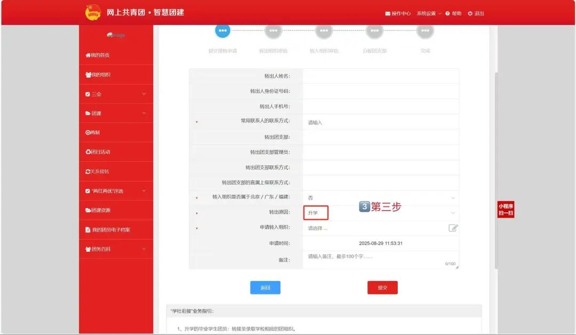Click the Youth League emblem logo
Screen dimensions: 576x335
coord(93,13)
